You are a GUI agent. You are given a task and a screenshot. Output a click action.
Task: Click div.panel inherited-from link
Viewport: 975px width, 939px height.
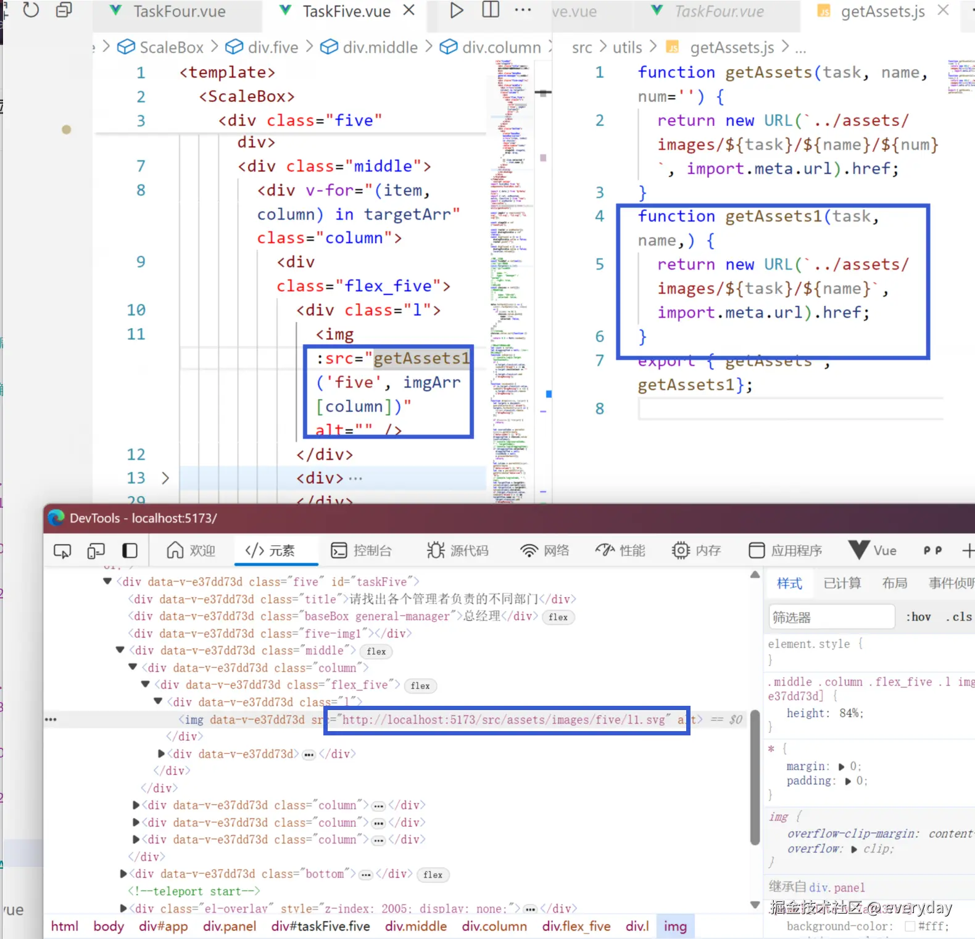pos(837,888)
